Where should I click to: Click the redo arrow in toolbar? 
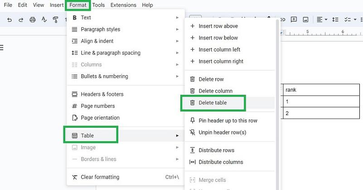click(x=21, y=19)
